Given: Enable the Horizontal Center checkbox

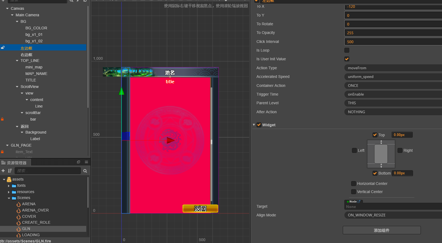Looking at the screenshot, I should click(x=354, y=184).
